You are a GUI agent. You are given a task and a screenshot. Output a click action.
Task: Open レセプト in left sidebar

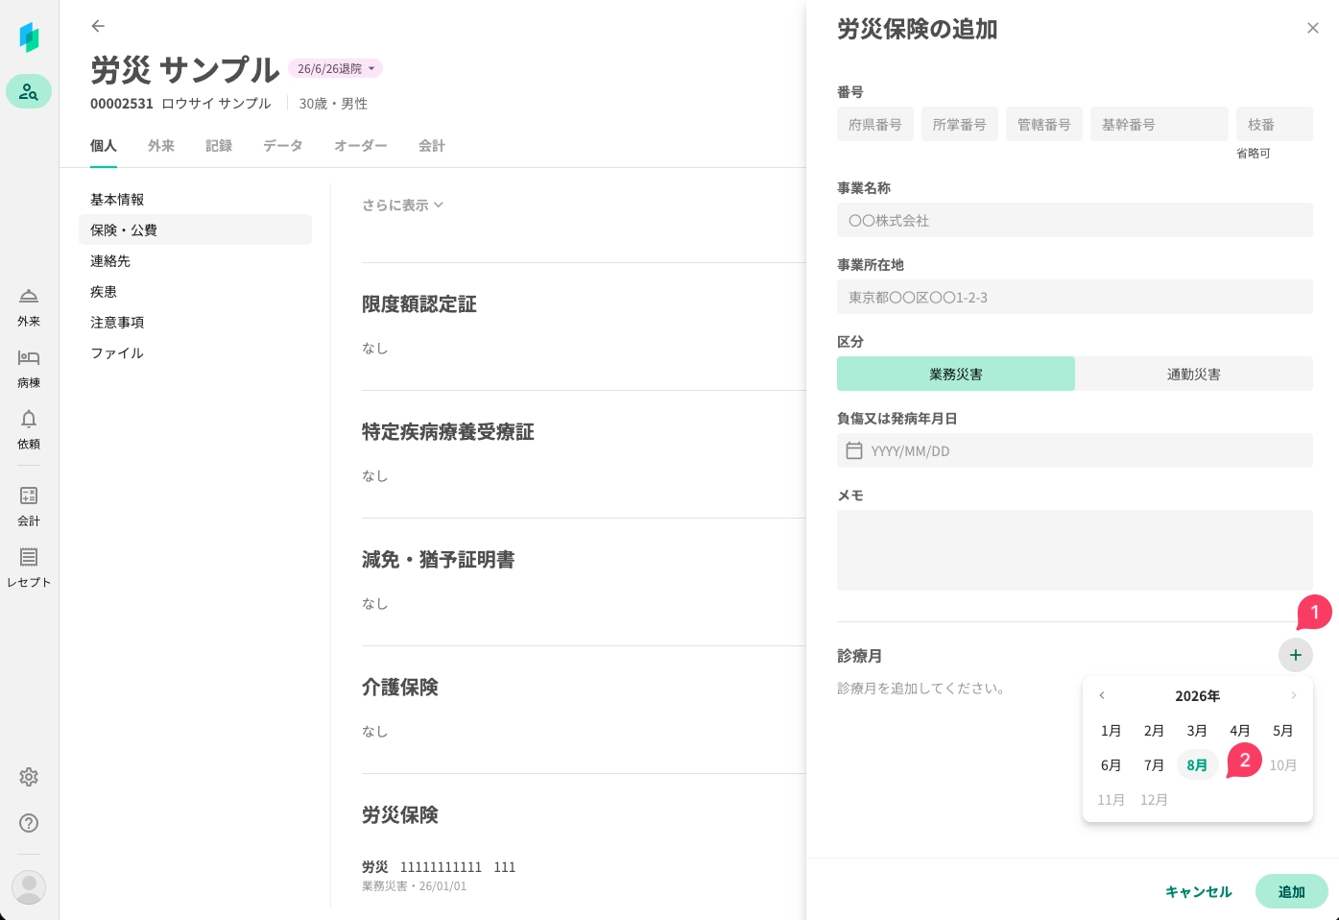point(29,569)
